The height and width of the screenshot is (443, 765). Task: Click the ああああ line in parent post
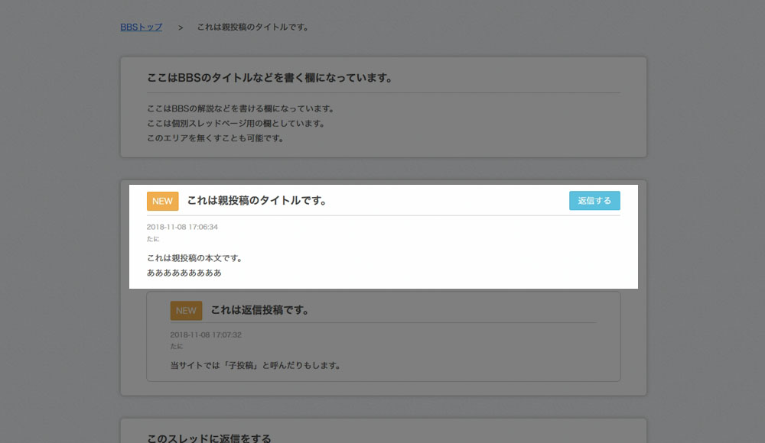[x=184, y=273]
